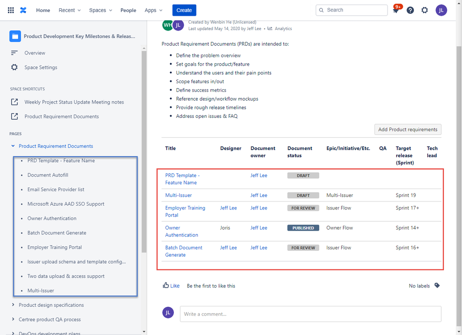
Task: Open Issuer upload schema and template page
Action: coord(77,262)
